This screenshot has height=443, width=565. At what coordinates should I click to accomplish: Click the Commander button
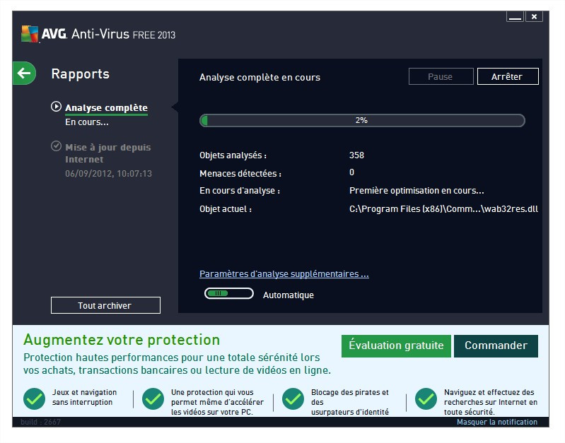coord(496,345)
